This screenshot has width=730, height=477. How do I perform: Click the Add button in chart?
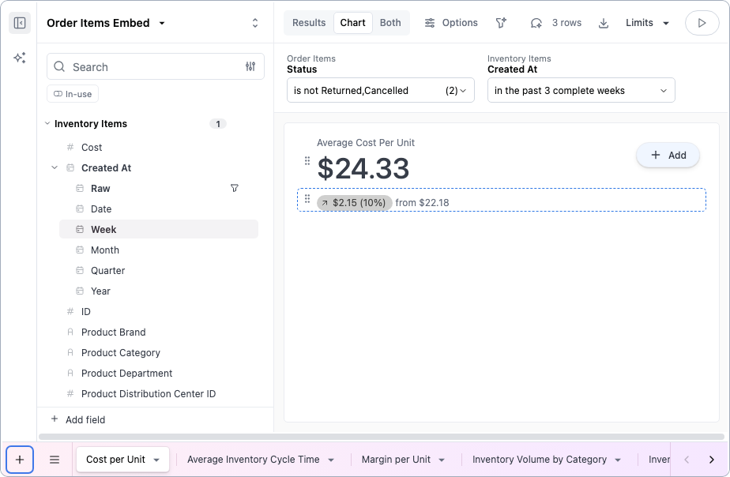pyautogui.click(x=668, y=156)
